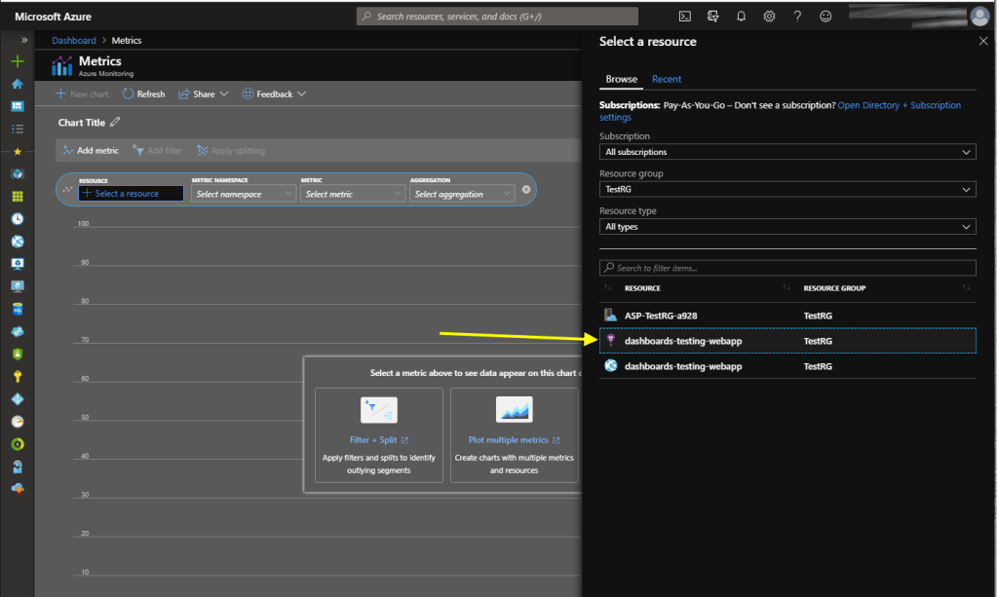997x597 pixels.
Task: Expand the Subscription dropdown
Action: point(786,152)
